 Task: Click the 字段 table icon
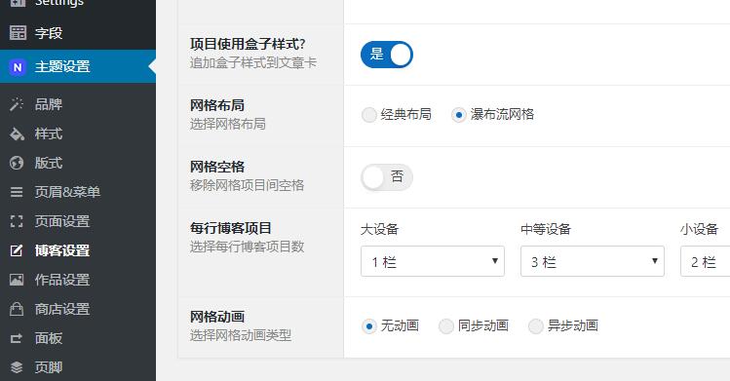coord(18,32)
